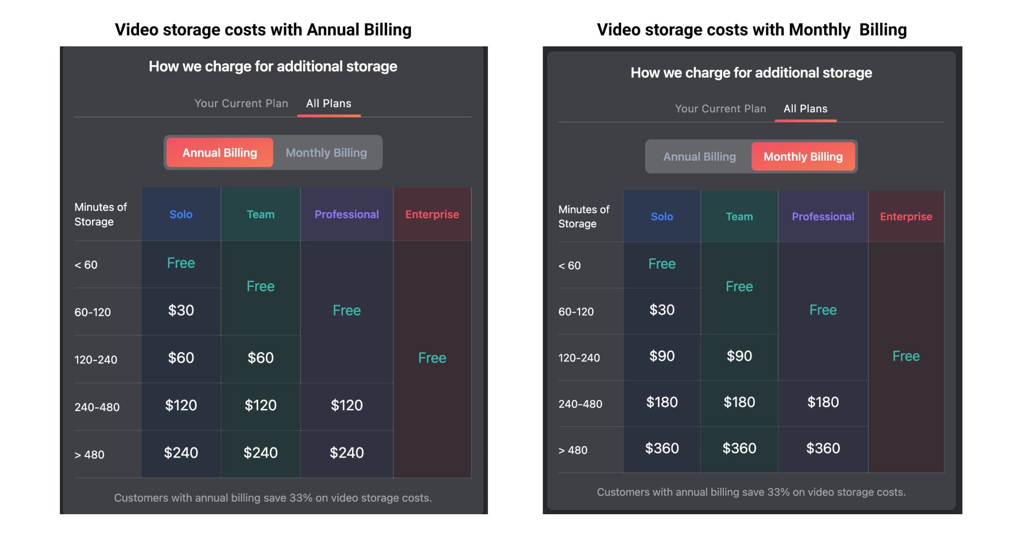Click the active Annual Billing toggle button
1015x533 pixels.
point(220,153)
